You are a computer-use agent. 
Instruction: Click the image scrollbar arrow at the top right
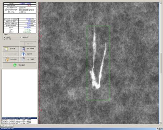[160, 3]
